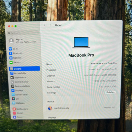Open the Accessibility icon
132x132 pixels.
pyautogui.click(x=12, y=73)
